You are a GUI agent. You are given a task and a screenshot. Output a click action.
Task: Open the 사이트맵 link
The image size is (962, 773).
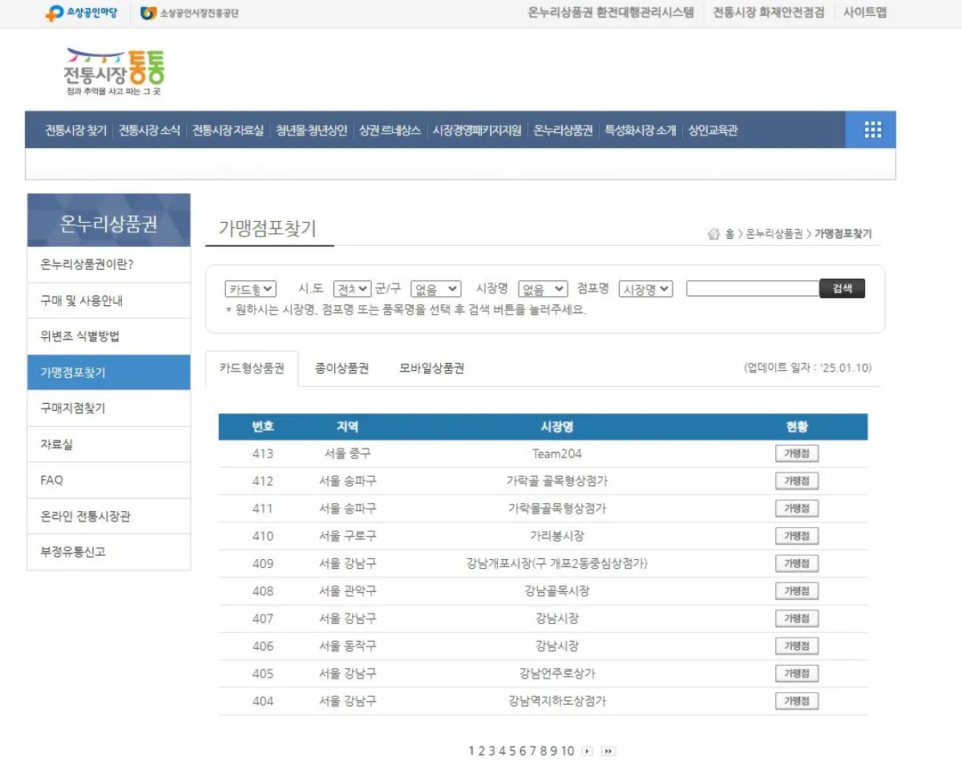[x=863, y=12]
